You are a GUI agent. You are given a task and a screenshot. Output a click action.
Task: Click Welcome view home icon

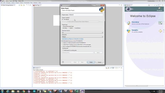[x=149, y=5]
